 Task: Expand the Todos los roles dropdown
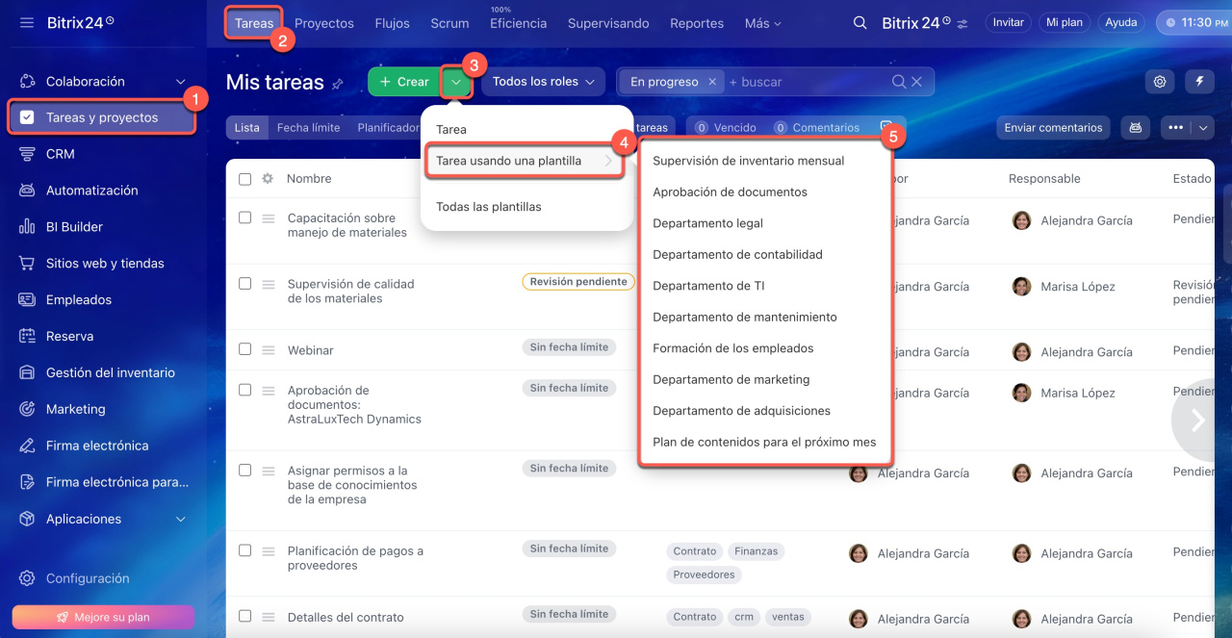coord(543,82)
